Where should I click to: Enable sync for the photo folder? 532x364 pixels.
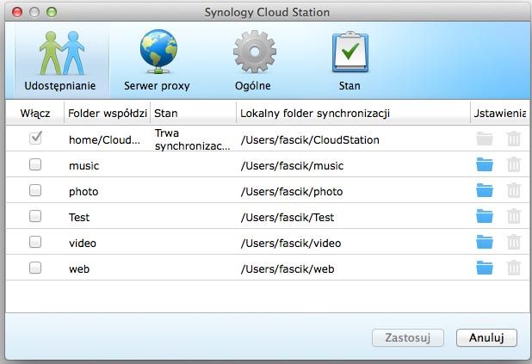coord(35,190)
